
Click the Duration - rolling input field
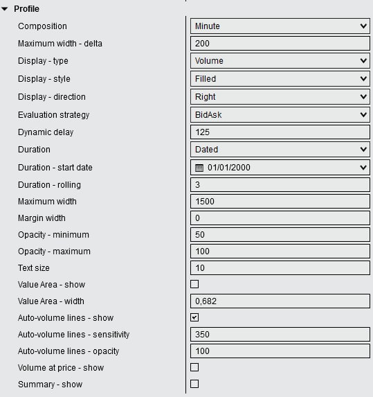[x=280, y=184]
